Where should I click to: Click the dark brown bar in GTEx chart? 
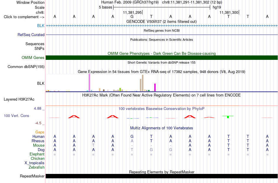point(104,90)
